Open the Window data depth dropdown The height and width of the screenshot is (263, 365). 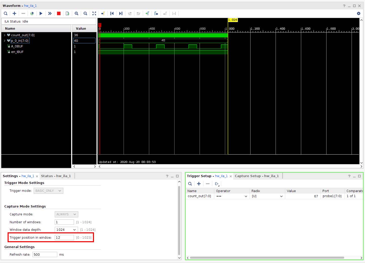point(74,230)
